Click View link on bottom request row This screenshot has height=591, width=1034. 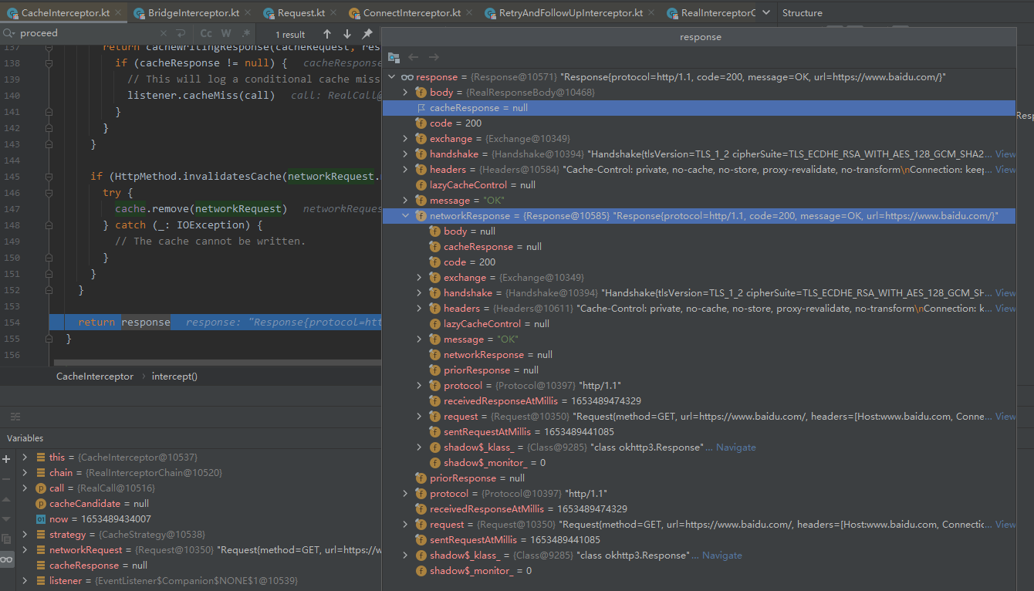point(1005,525)
